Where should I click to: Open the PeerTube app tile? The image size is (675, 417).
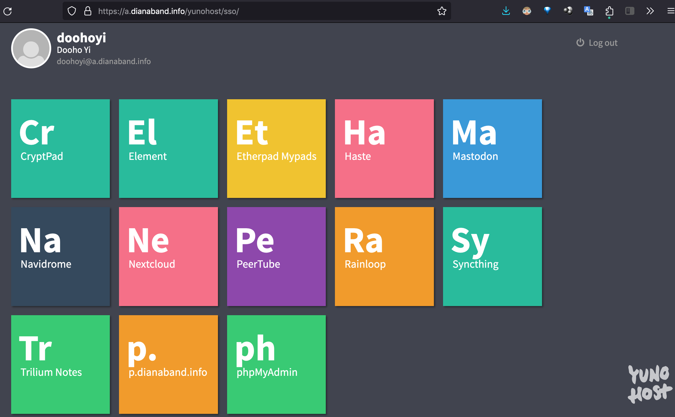pyautogui.click(x=276, y=256)
